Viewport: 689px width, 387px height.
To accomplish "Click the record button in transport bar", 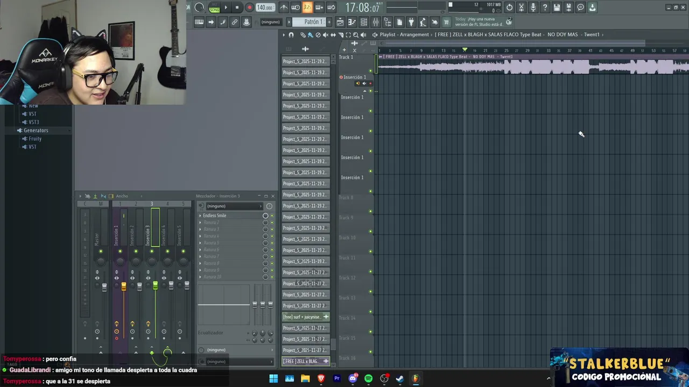I will click(249, 8).
